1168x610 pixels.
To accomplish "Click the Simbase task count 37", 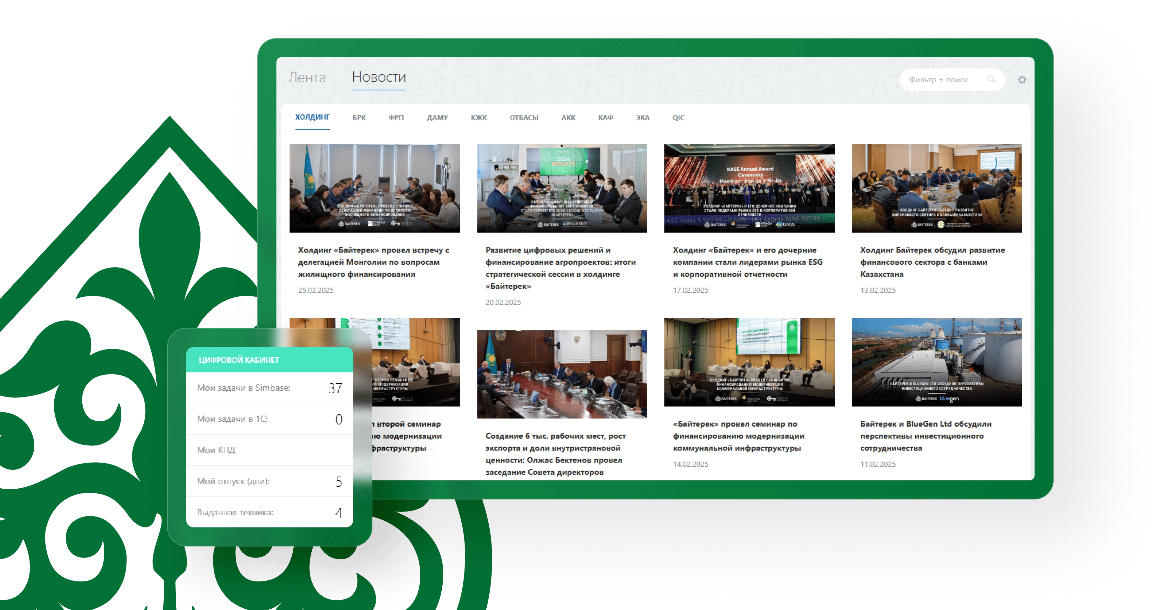I will [335, 388].
